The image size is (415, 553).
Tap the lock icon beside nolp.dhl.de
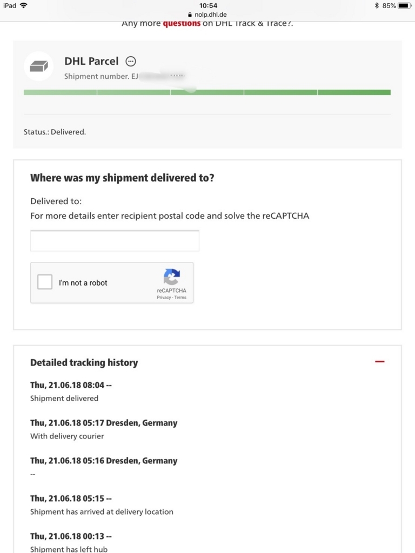pyautogui.click(x=190, y=15)
